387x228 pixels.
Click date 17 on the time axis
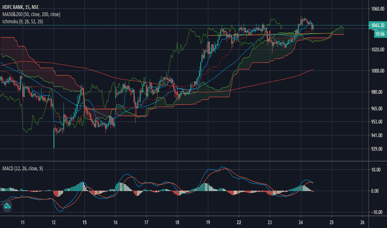pos(146,222)
